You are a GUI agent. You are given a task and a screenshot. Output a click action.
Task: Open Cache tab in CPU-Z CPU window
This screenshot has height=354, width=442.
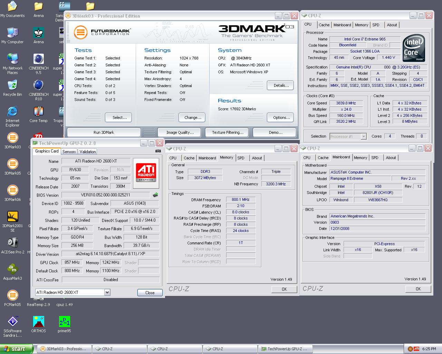pyautogui.click(x=324, y=25)
